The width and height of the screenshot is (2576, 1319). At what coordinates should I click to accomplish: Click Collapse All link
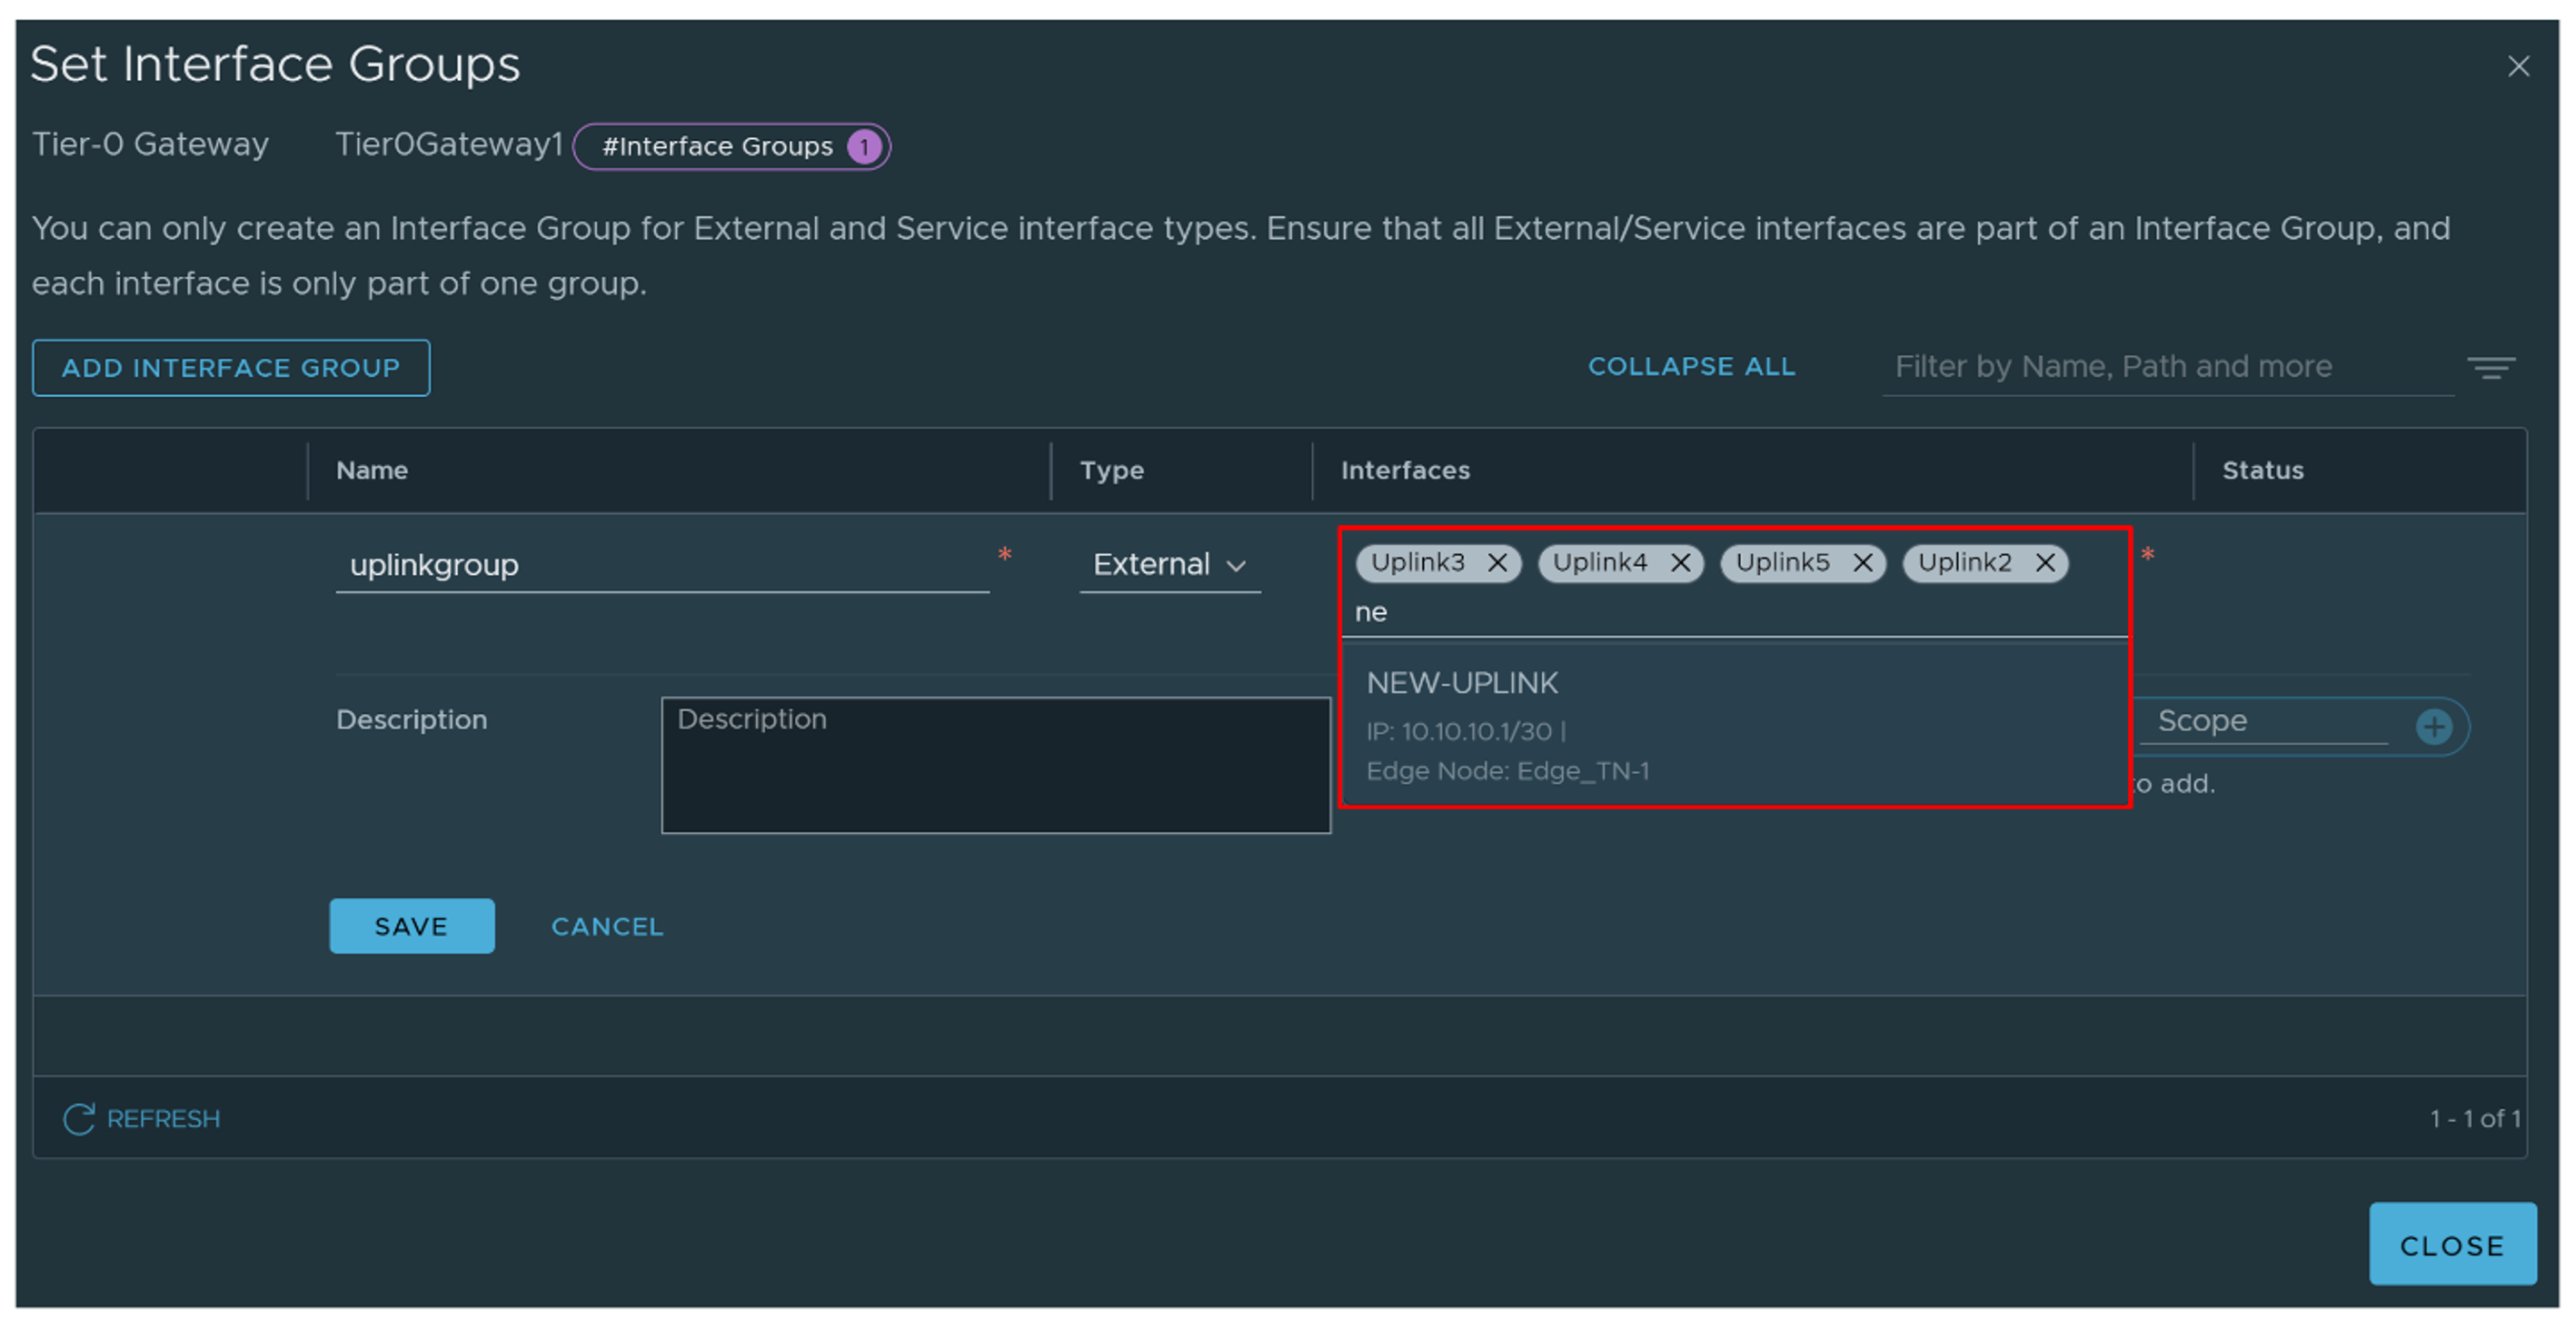click(x=1691, y=367)
